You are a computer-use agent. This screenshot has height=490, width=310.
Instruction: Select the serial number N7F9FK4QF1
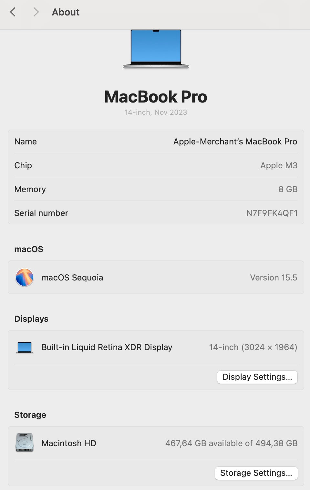click(272, 213)
